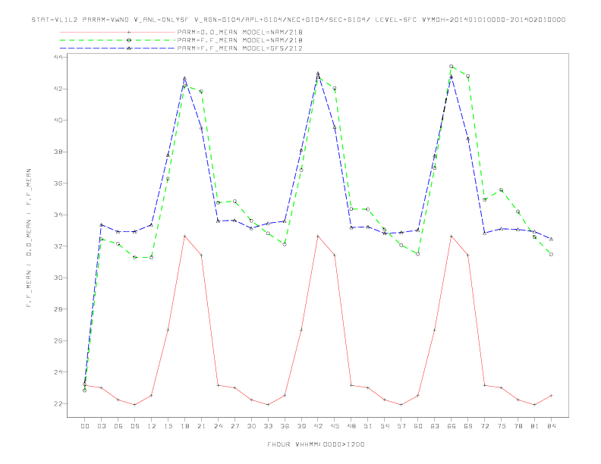The height and width of the screenshot is (464, 601).
Task: Click y-axis tick label 38
Action: 58,152
